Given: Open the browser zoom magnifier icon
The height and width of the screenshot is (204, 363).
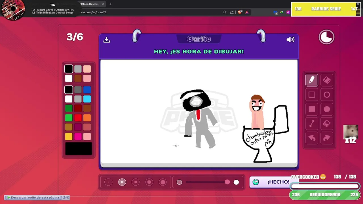Looking at the screenshot, I should [224, 12].
